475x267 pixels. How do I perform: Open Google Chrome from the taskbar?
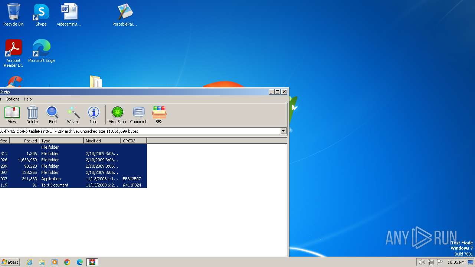click(x=67, y=262)
